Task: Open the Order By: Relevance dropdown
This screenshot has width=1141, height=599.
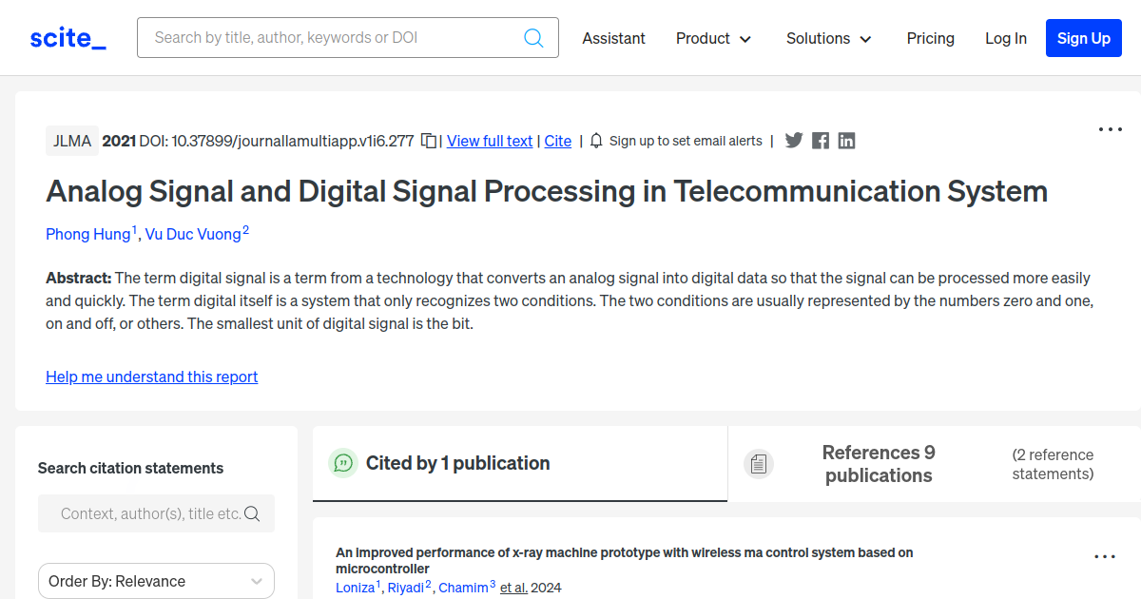Action: point(156,581)
